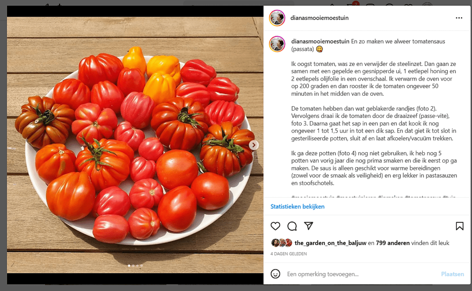Open emoji picker smiley icon
472x291 pixels.
(275, 274)
